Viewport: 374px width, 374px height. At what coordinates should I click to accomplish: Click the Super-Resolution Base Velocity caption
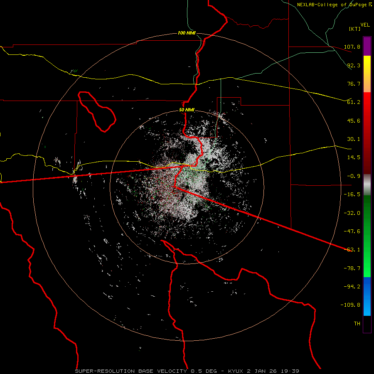coord(187,371)
